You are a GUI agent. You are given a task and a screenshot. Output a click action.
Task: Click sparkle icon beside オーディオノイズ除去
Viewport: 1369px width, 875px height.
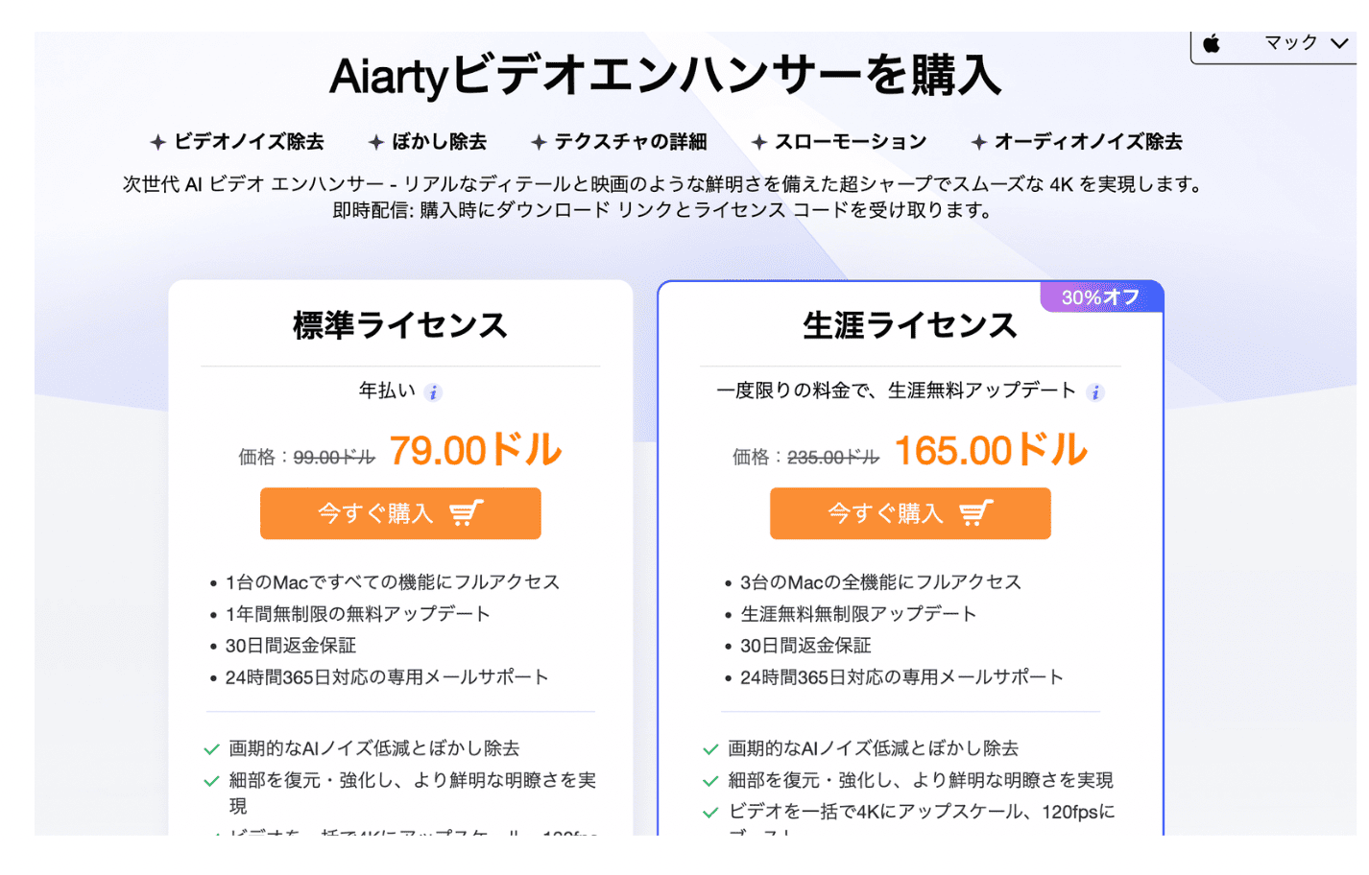point(978,142)
